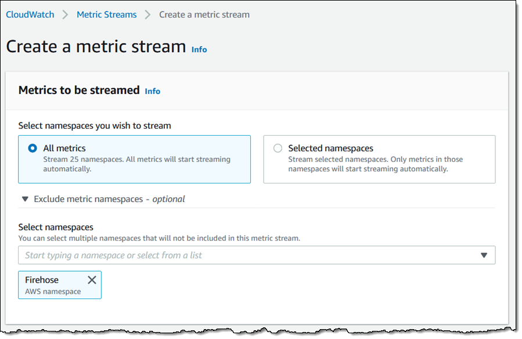
Task: Click the 'Select namespaces' field label
Action: [56, 227]
